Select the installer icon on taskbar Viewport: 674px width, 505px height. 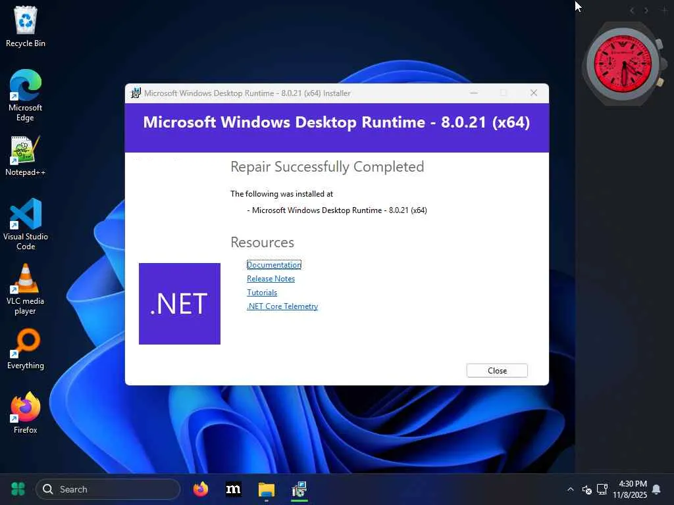[x=299, y=489]
